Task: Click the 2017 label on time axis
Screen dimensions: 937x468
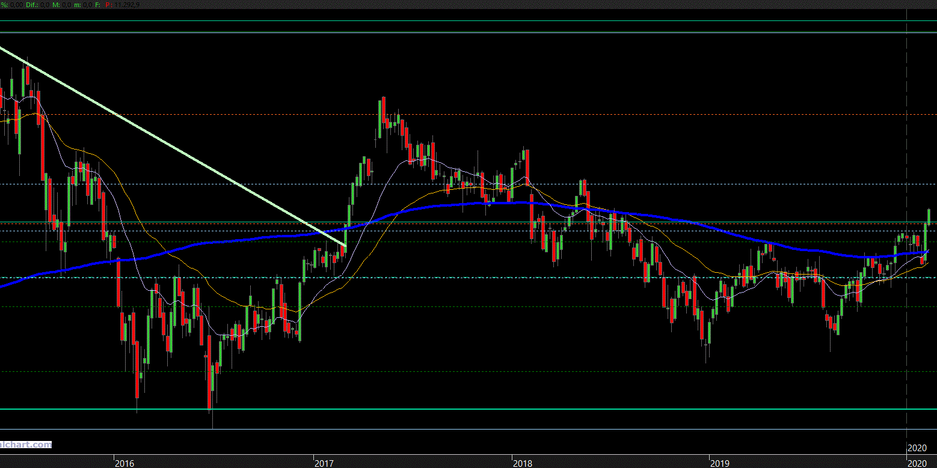Action: pos(324,463)
